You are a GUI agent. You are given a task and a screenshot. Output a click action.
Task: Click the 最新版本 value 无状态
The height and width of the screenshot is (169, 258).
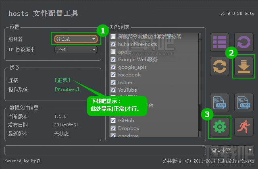tap(62, 134)
